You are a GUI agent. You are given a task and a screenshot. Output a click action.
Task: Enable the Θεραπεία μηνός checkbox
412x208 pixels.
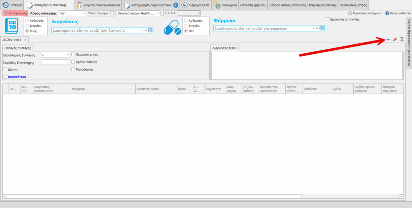point(73,54)
